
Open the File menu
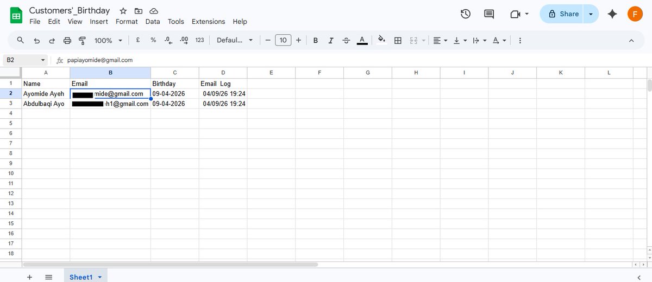tap(35, 22)
